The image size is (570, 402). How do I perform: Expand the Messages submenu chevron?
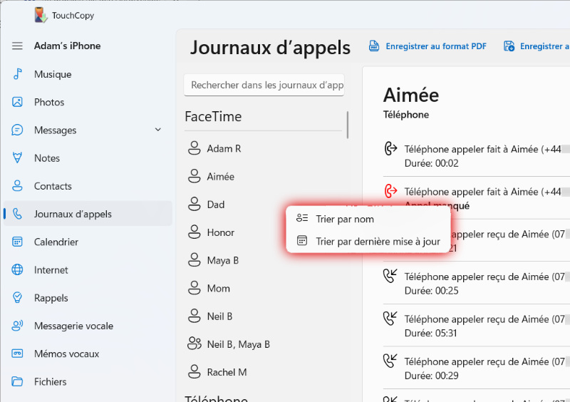(158, 130)
